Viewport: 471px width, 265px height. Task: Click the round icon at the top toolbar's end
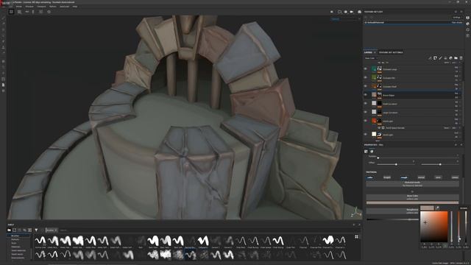49,12
